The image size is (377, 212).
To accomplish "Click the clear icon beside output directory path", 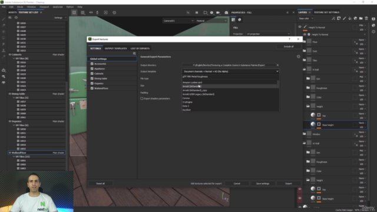I will pos(277,65).
